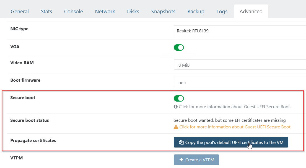Expand the Video RAM selector
The image size is (306, 168).
240,65
